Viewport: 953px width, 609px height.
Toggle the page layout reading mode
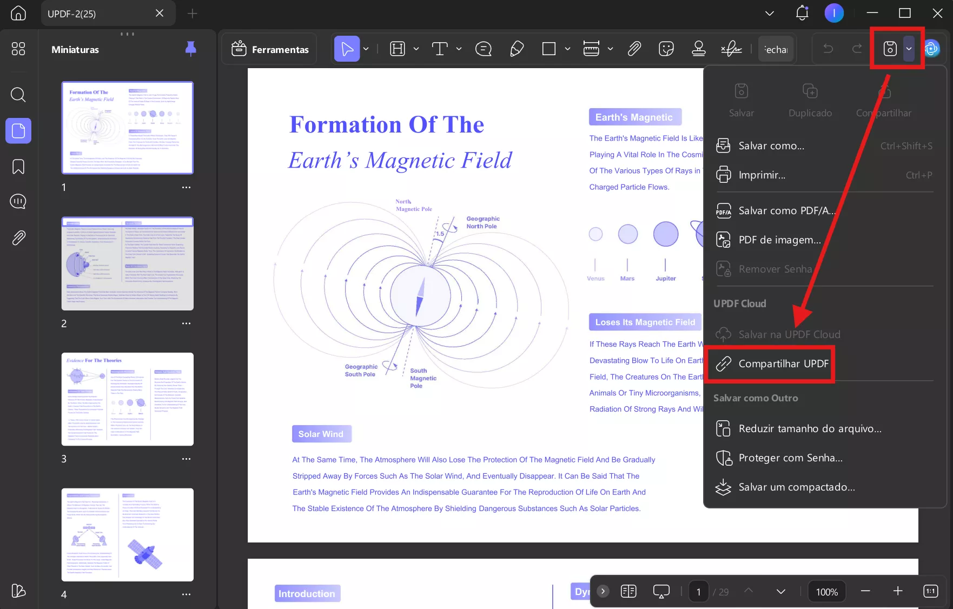pos(628,591)
